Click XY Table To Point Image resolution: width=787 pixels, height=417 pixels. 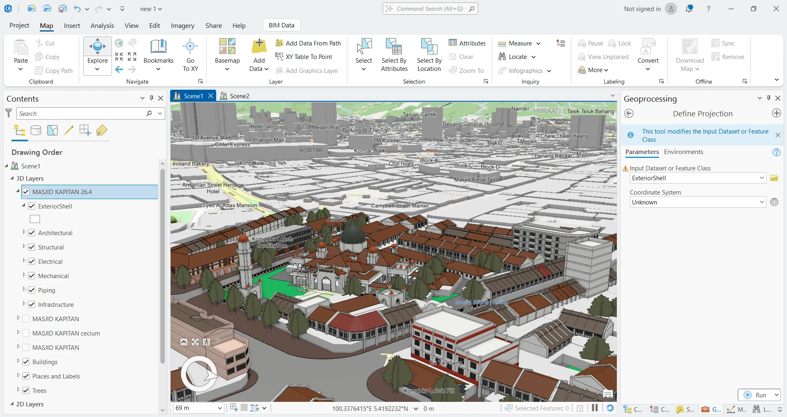303,57
